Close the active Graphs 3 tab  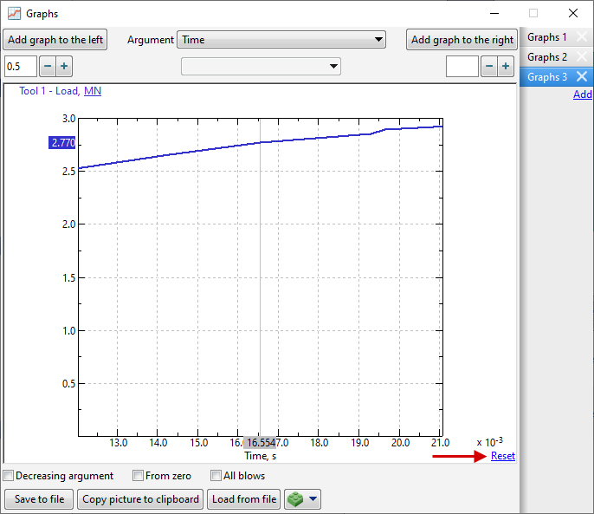[582, 77]
